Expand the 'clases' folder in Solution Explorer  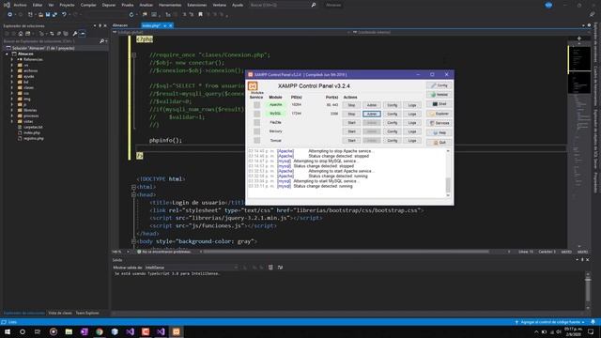[12, 87]
